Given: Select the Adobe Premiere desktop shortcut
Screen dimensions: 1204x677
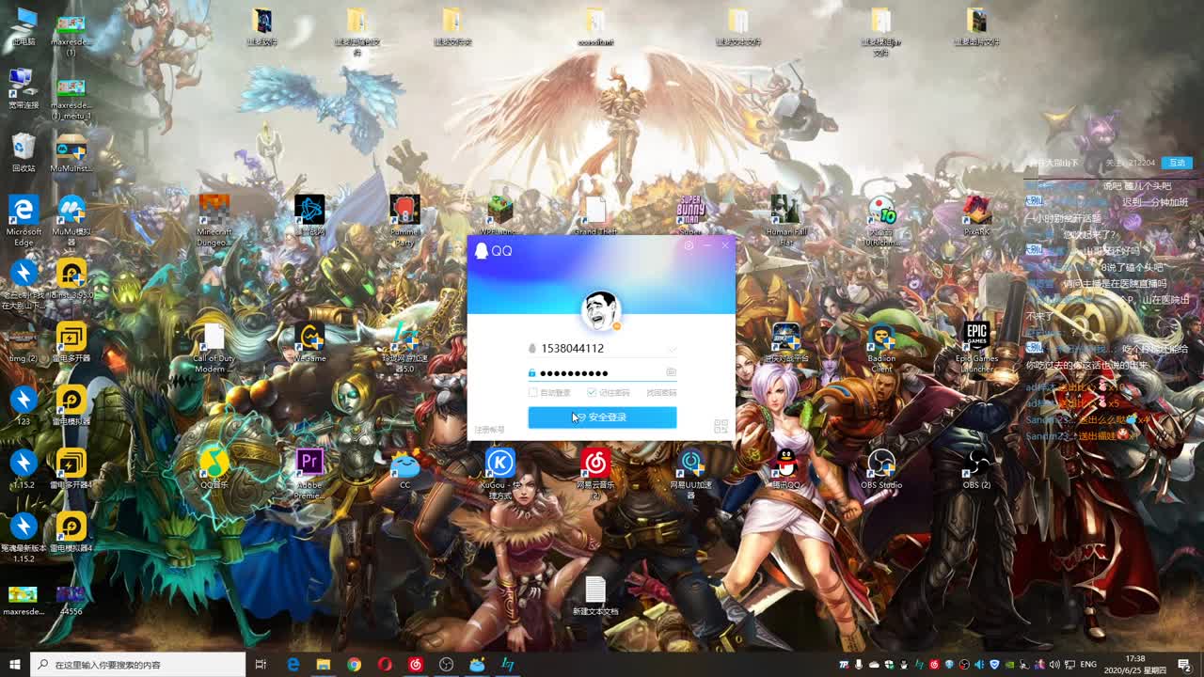Looking at the screenshot, I should coord(309,475).
